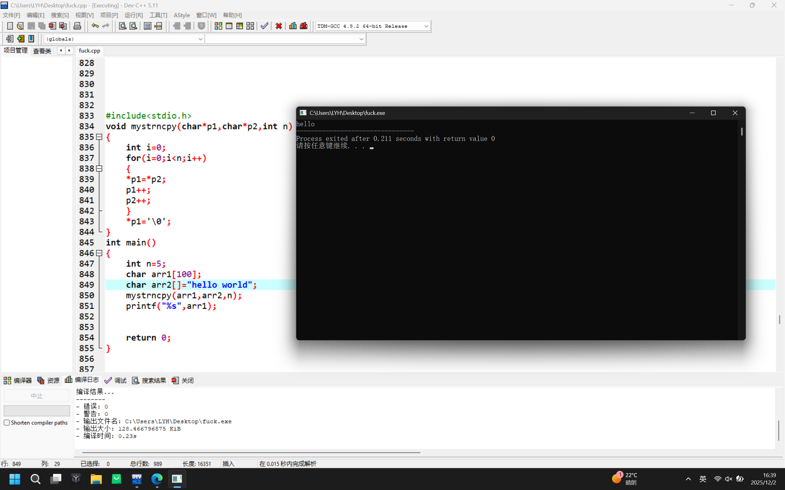Open the empty function list dropdown
The width and height of the screenshot is (785, 490).
361,39
